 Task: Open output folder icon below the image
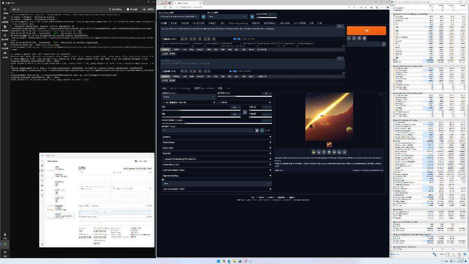pyautogui.click(x=314, y=152)
